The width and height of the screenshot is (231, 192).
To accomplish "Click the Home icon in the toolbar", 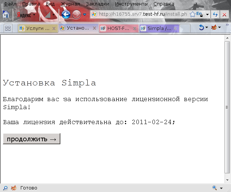I will [x=6, y=15].
